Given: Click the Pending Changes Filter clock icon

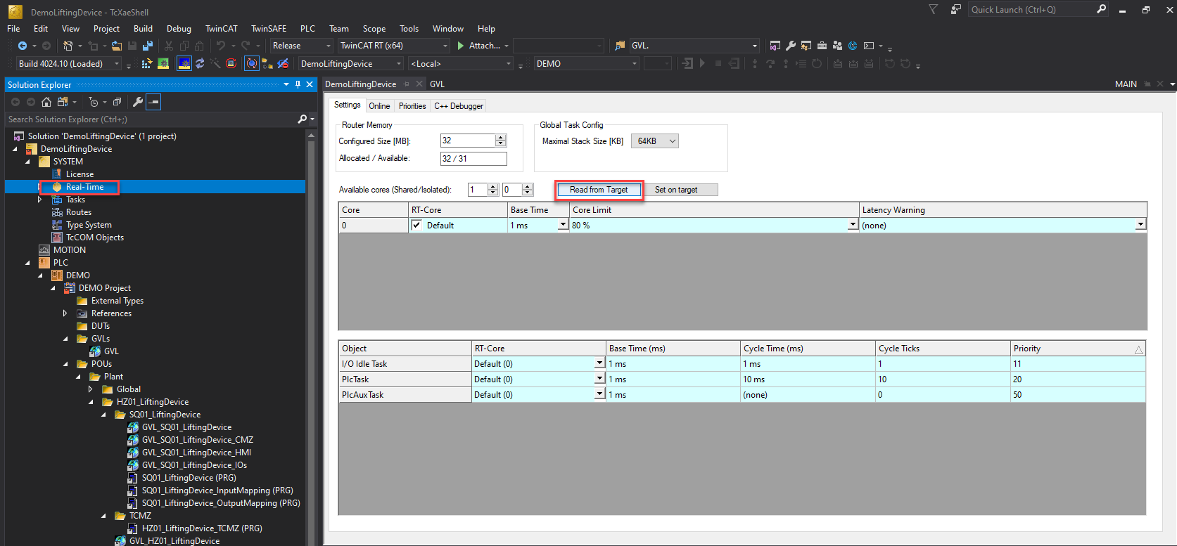Looking at the screenshot, I should (93, 102).
